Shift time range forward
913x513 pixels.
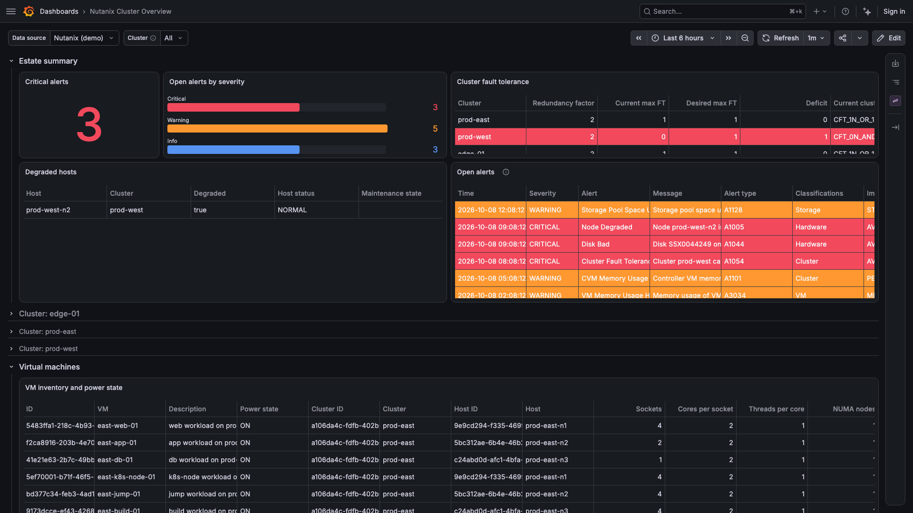[728, 38]
